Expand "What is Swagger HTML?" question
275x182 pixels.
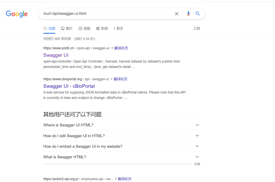pos(121,157)
